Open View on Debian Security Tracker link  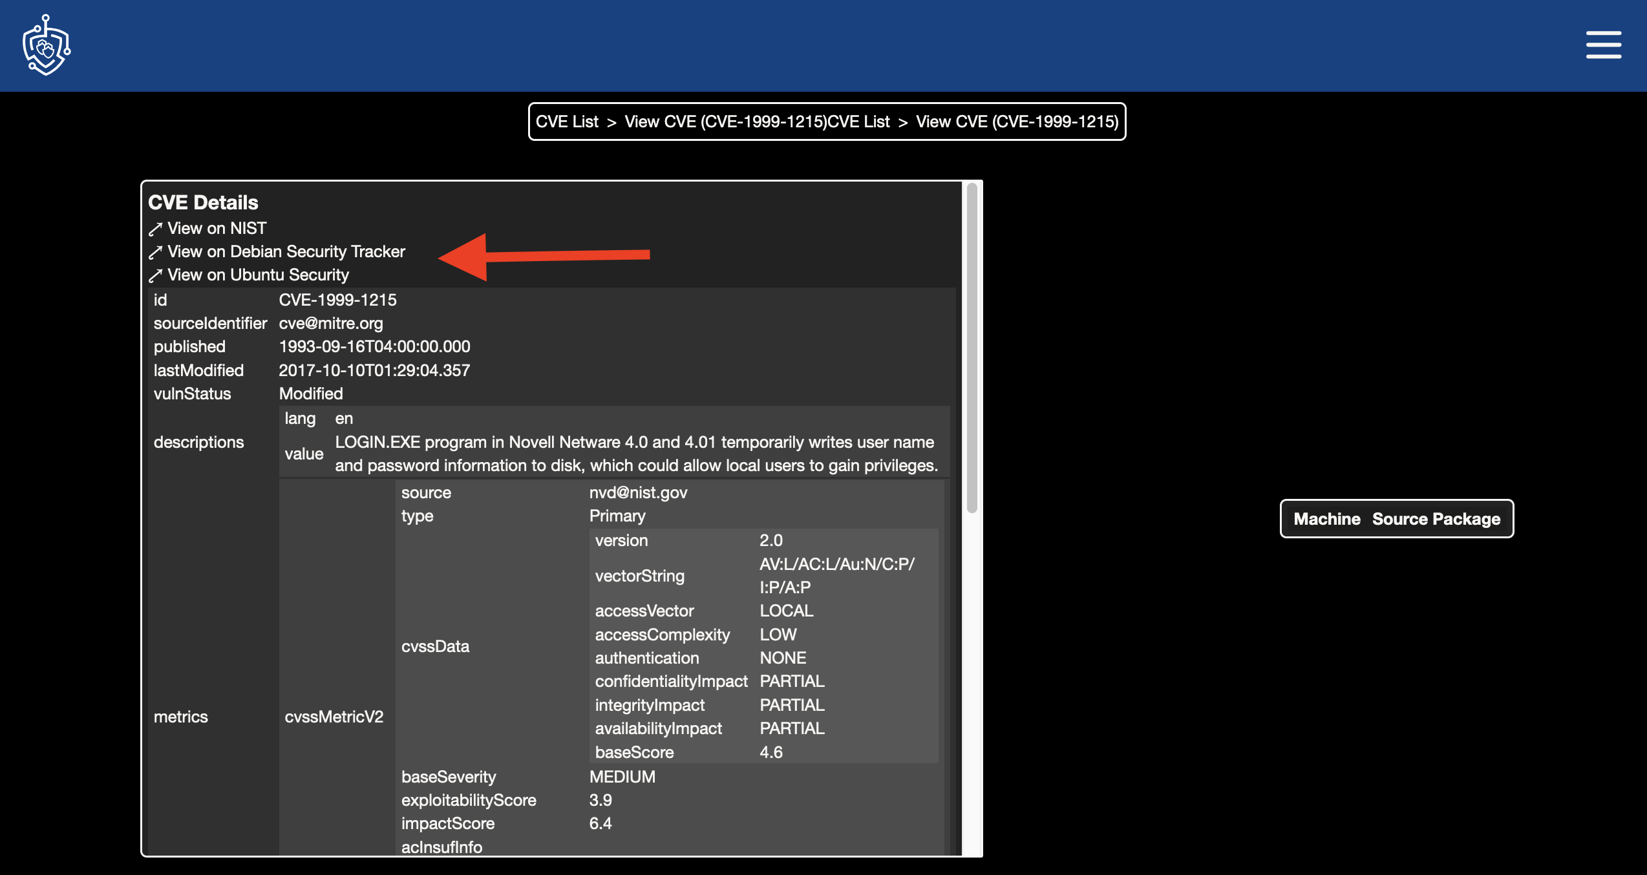[x=286, y=251]
